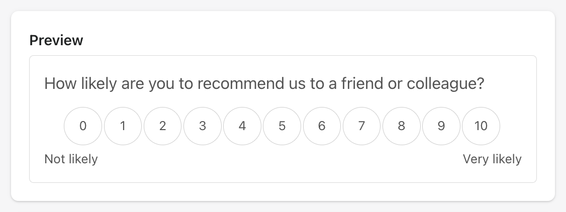The width and height of the screenshot is (566, 212).
Task: Pick the 9 rating circle
Action: tap(441, 126)
